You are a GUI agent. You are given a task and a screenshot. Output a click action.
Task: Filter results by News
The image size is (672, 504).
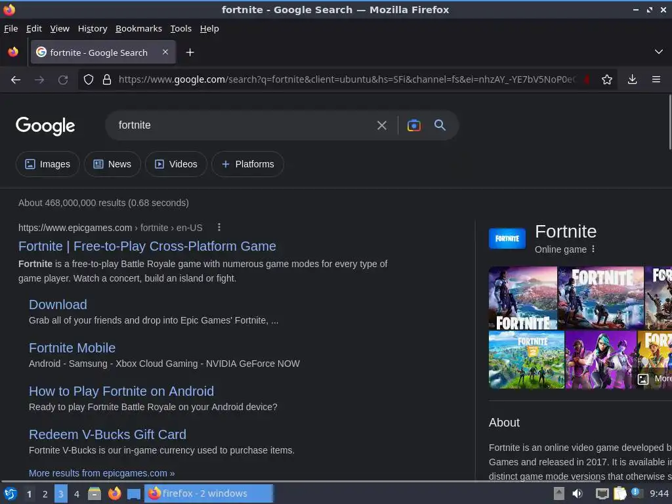112,164
